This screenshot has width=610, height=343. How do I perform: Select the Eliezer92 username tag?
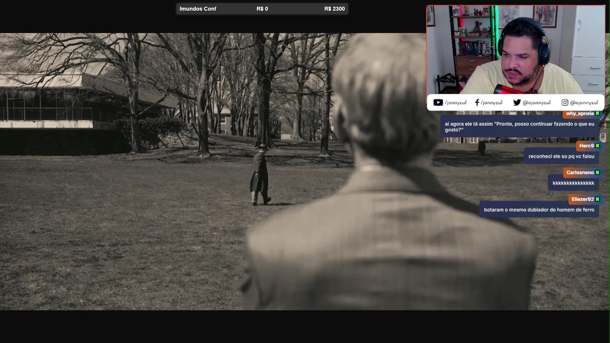(582, 199)
